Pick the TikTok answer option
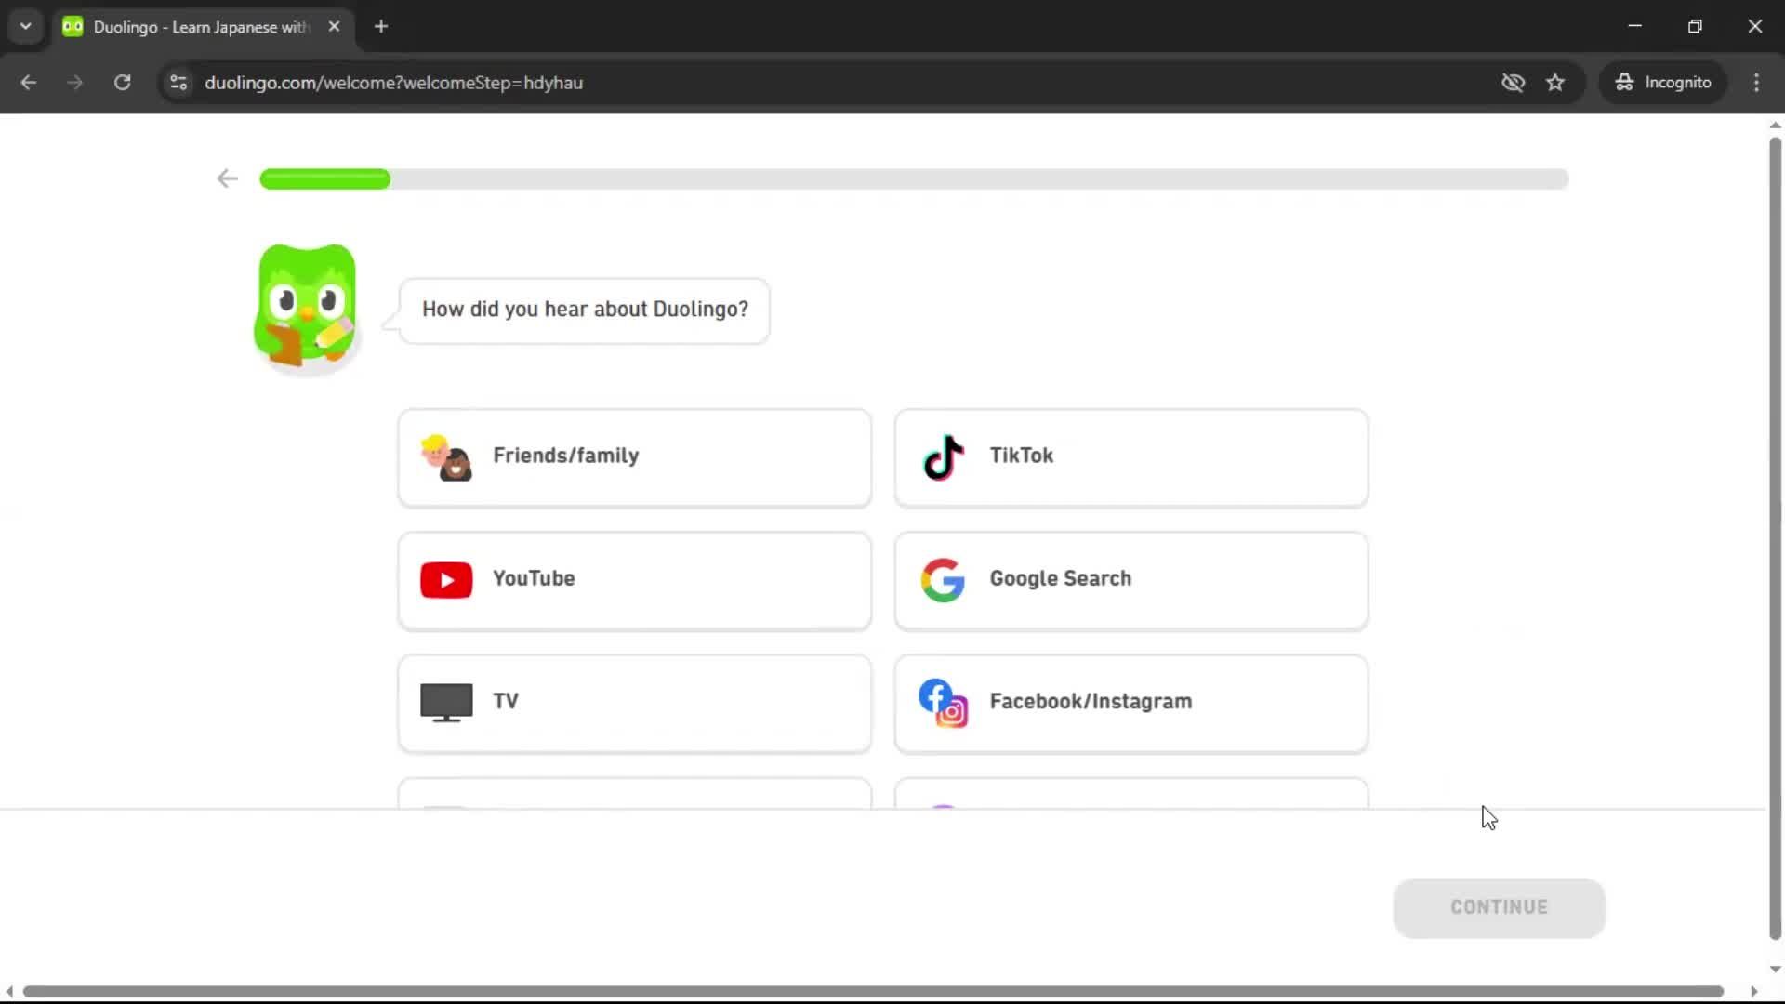Screen dimensions: 1785x1004 (1130, 457)
